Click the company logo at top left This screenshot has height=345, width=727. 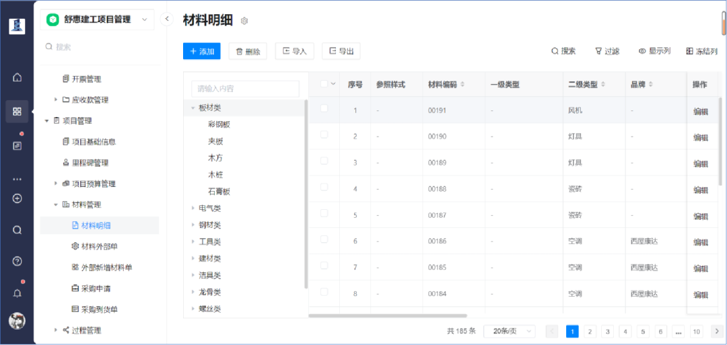(17, 26)
